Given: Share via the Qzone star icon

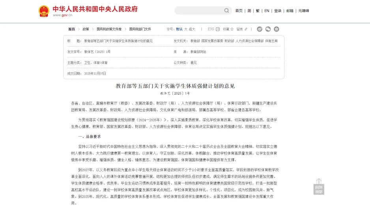Looking at the screenshot, I should click(x=277, y=29).
